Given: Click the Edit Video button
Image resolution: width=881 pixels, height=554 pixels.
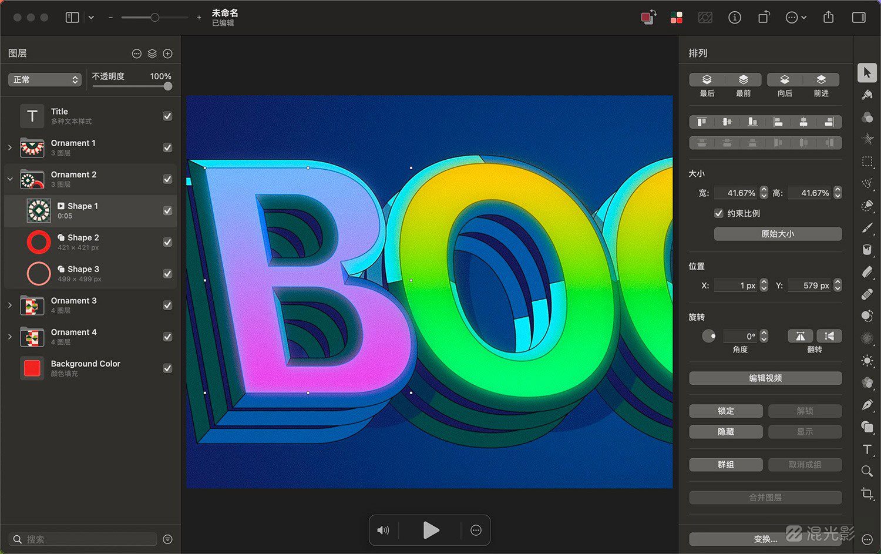Looking at the screenshot, I should pos(765,378).
